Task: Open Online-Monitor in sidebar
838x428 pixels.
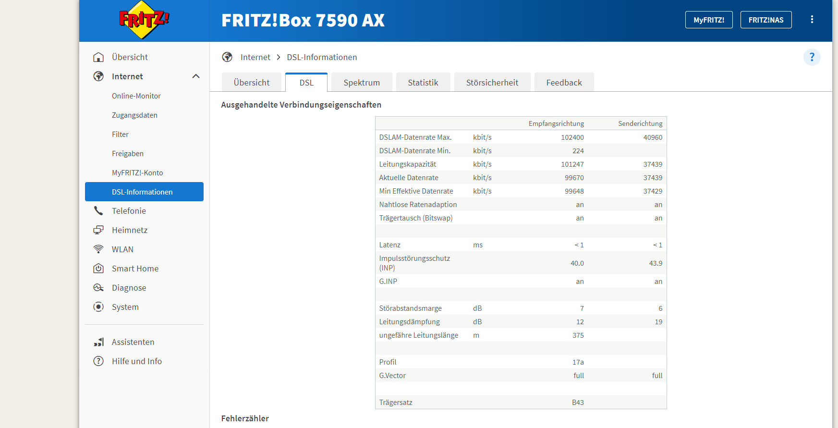Action: (136, 96)
